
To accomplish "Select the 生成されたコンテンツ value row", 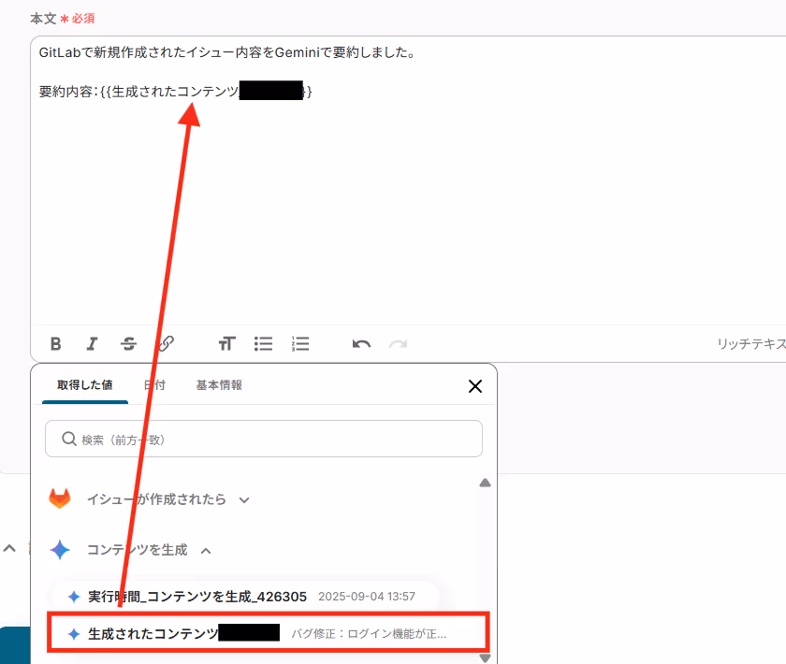I will coord(268,632).
